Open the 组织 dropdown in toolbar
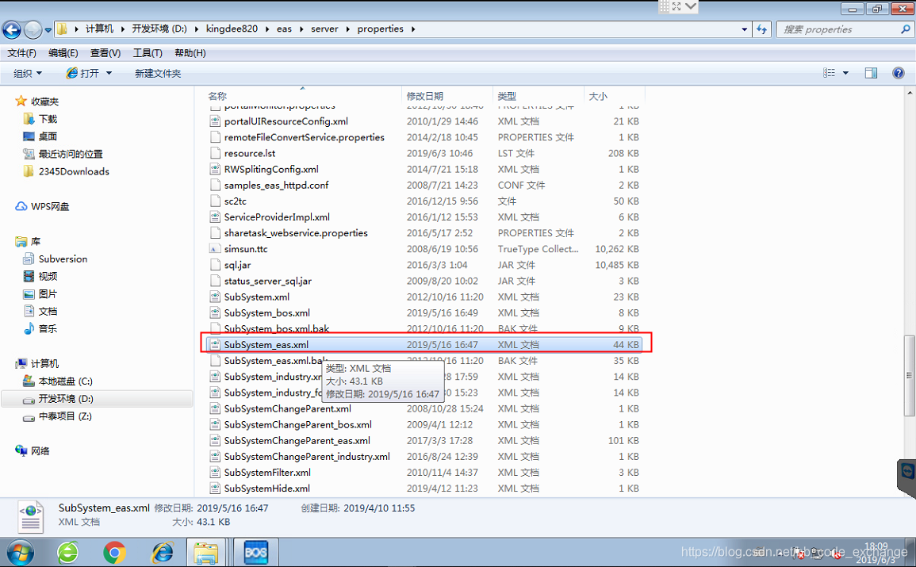The image size is (916, 567). pyautogui.click(x=28, y=74)
